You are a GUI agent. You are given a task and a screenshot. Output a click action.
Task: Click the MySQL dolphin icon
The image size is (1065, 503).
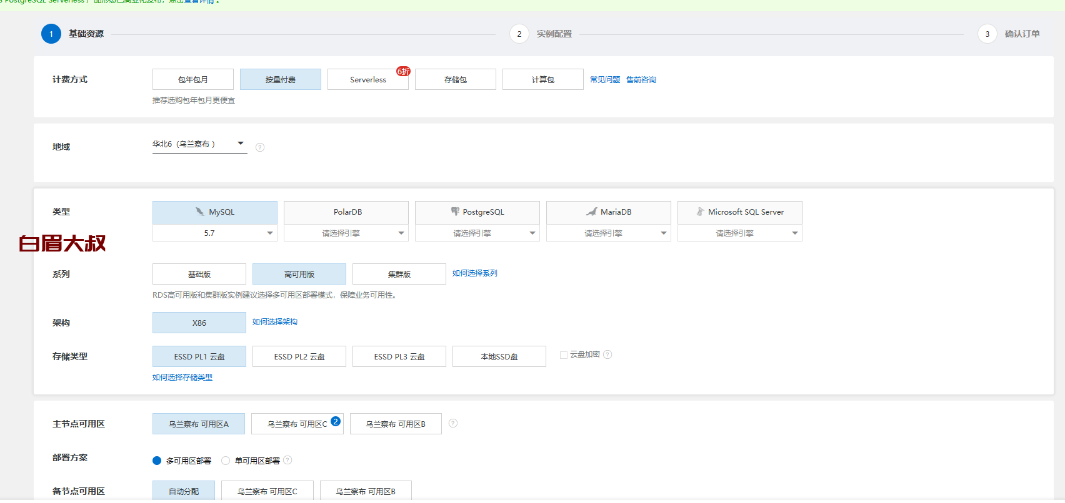pyautogui.click(x=200, y=212)
